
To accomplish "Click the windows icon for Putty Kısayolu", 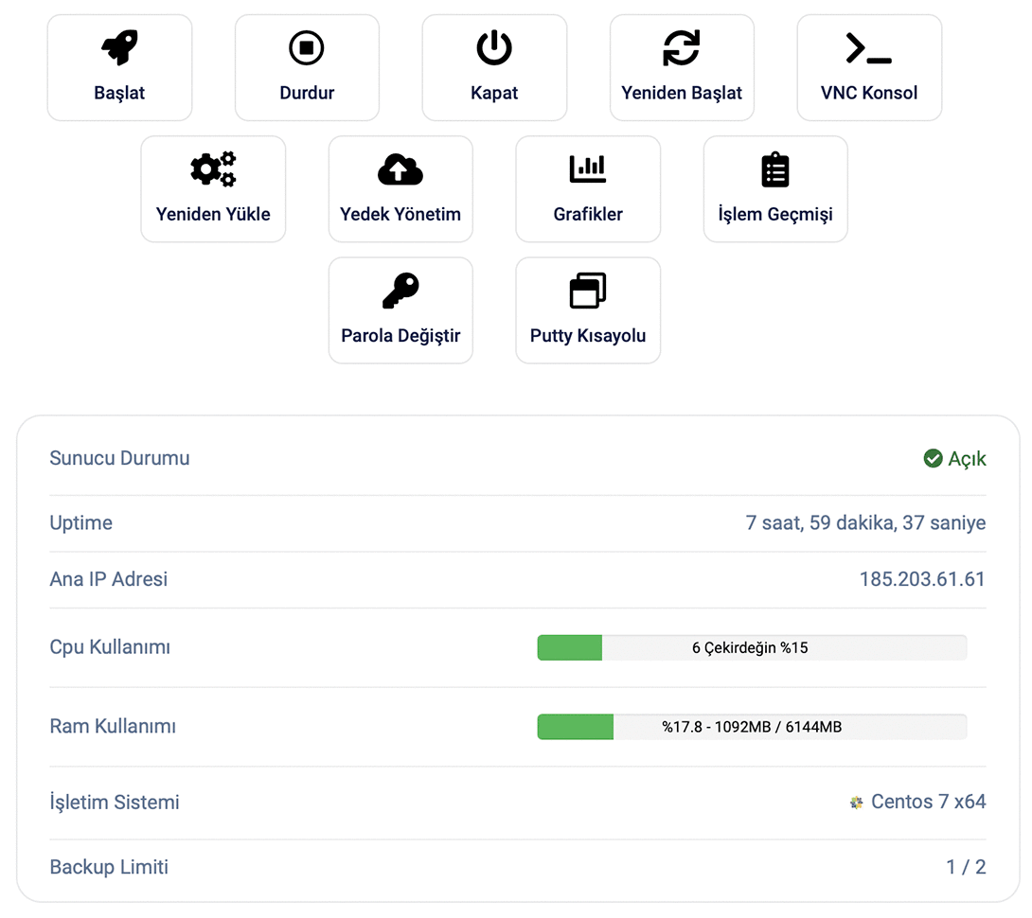I will click(588, 291).
